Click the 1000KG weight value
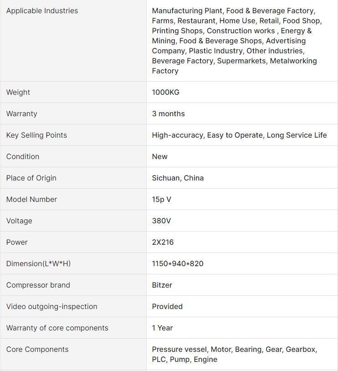The width and height of the screenshot is (338, 371). [x=166, y=92]
